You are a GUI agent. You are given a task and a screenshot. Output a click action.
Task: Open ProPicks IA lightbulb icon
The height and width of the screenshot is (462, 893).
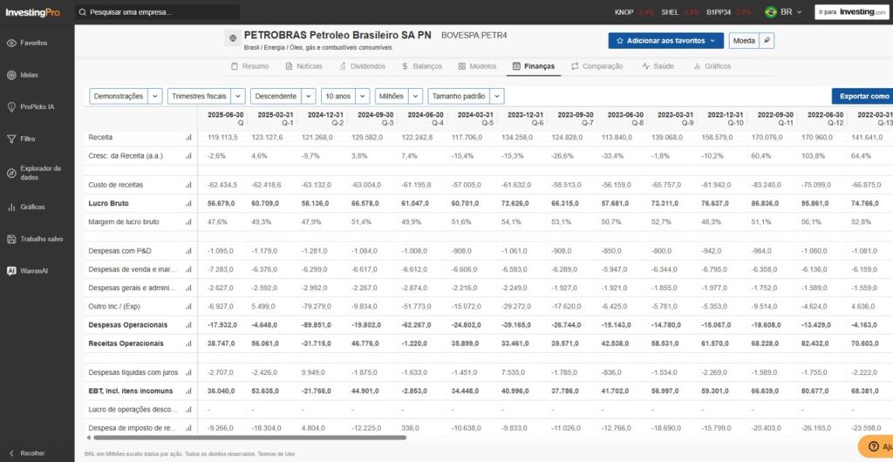click(11, 107)
